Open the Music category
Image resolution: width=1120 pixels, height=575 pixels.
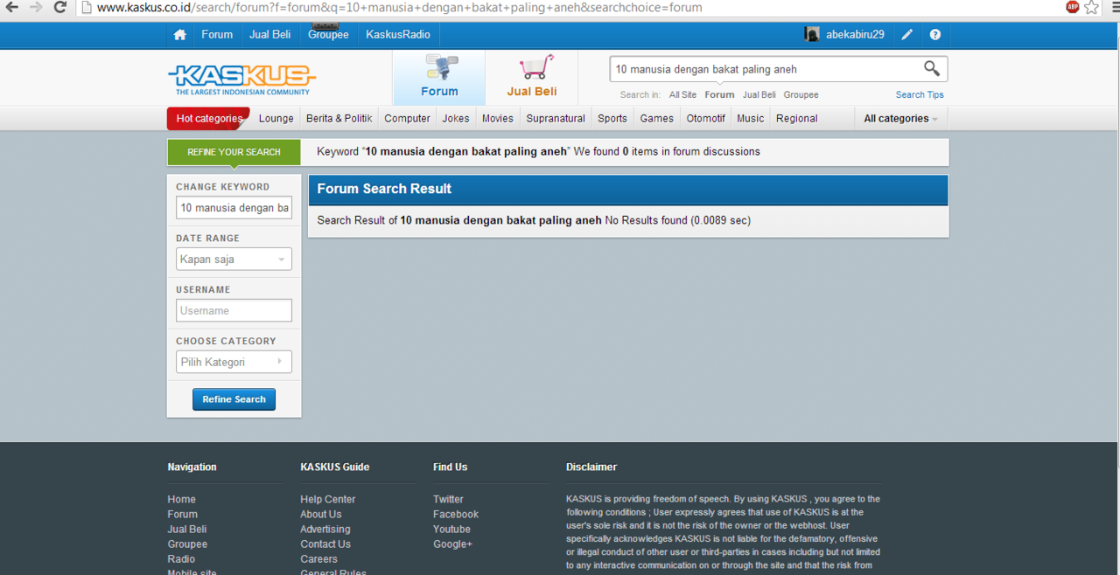click(x=751, y=119)
